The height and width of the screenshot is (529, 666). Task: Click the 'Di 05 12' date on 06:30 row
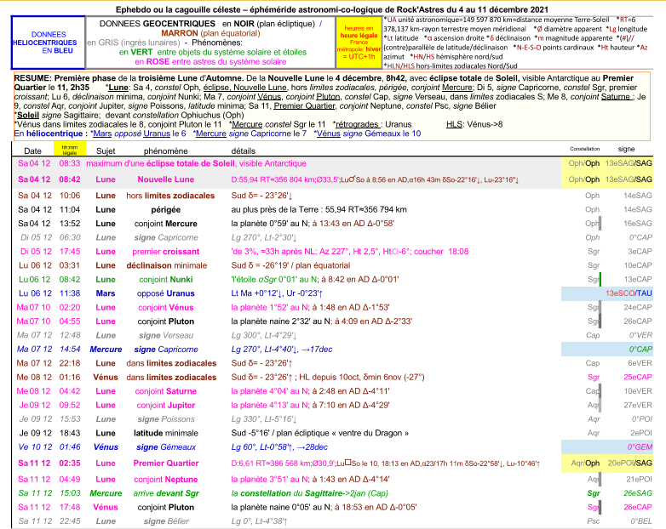click(36, 237)
